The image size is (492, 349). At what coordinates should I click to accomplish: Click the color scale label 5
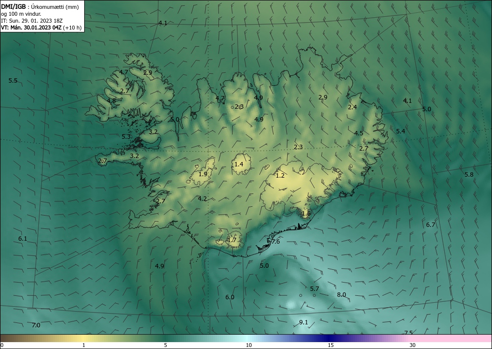pyautogui.click(x=166, y=346)
